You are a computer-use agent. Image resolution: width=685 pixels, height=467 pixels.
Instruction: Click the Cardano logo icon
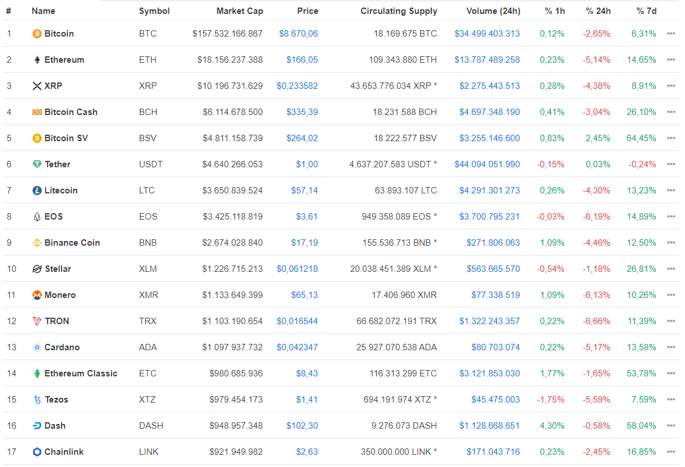click(x=37, y=347)
